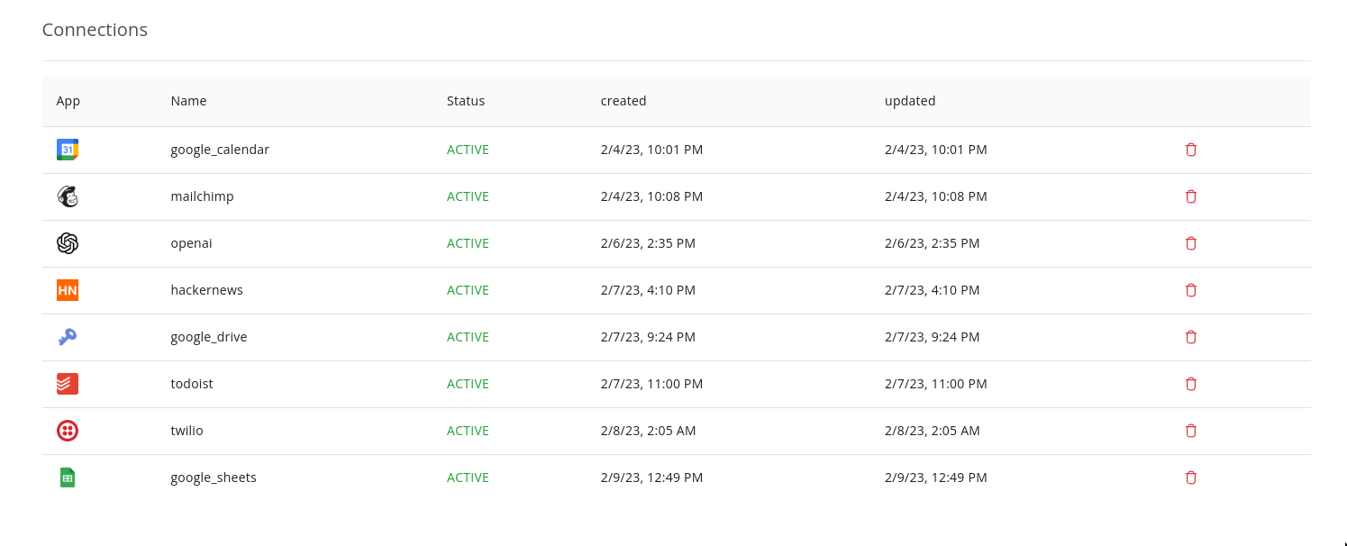
Task: Click the Mailchimp monkey icon
Action: coord(68,196)
